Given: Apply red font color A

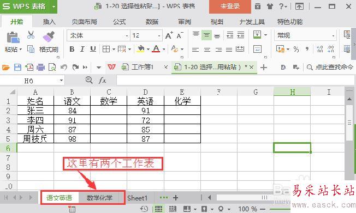Looking at the screenshot, I should tap(156, 49).
